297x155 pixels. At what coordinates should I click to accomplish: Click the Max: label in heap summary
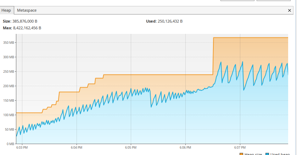(x=7, y=28)
